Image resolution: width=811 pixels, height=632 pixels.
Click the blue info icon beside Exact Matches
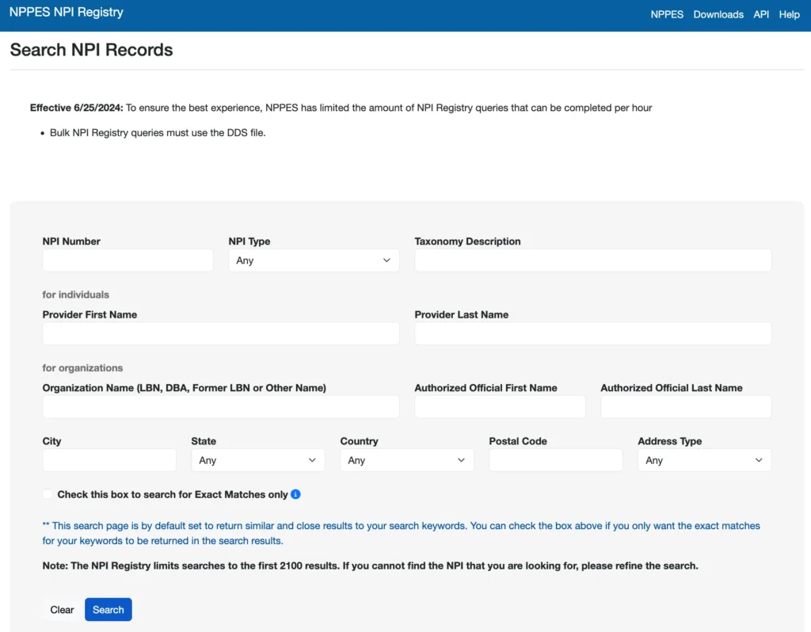click(x=295, y=494)
